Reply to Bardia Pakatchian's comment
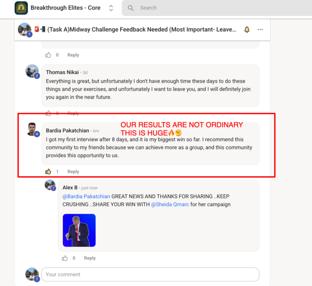This screenshot has width=312, height=286. 73,171
